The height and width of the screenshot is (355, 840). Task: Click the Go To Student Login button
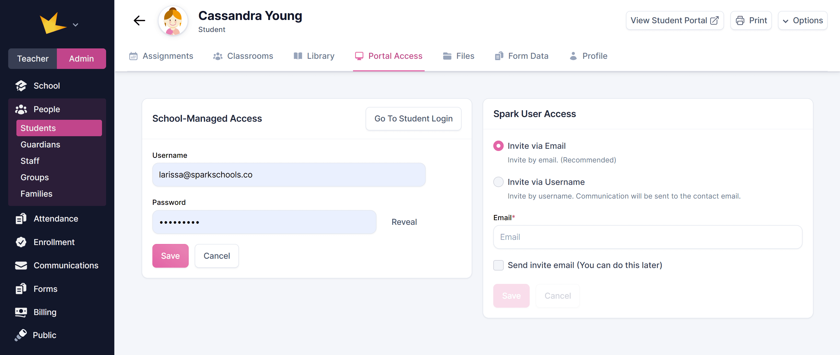click(x=413, y=119)
